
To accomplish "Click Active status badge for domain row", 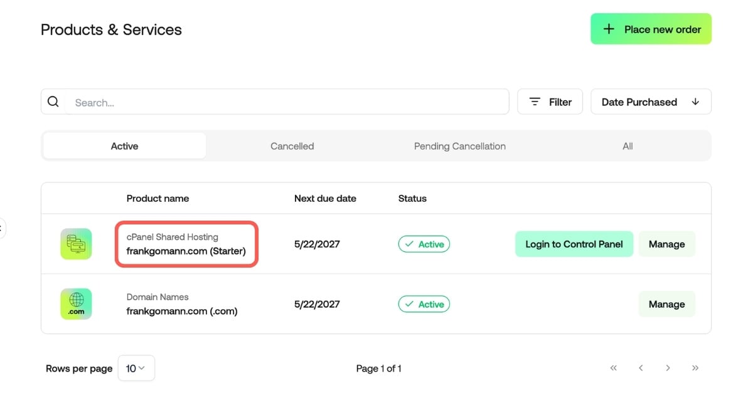I will [424, 304].
